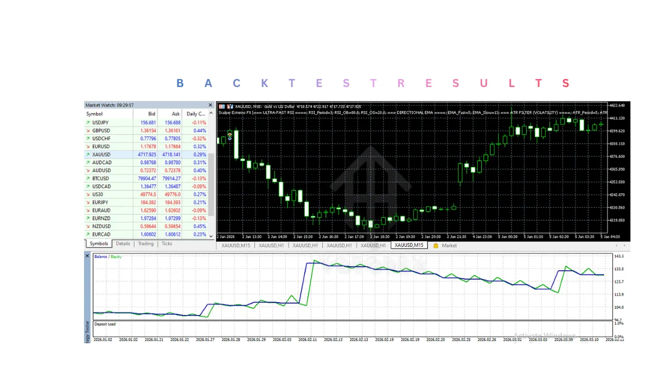The image size is (668, 375).
Task: Select the GBPUSD symbol row
Action: click(146, 131)
